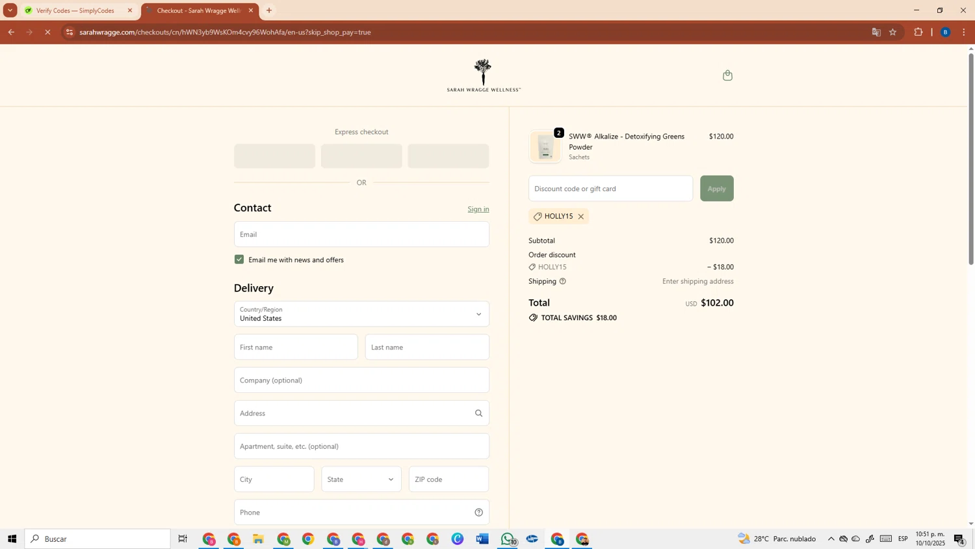Viewport: 975px width, 549px height.
Task: Open the State dropdown
Action: pos(361,479)
